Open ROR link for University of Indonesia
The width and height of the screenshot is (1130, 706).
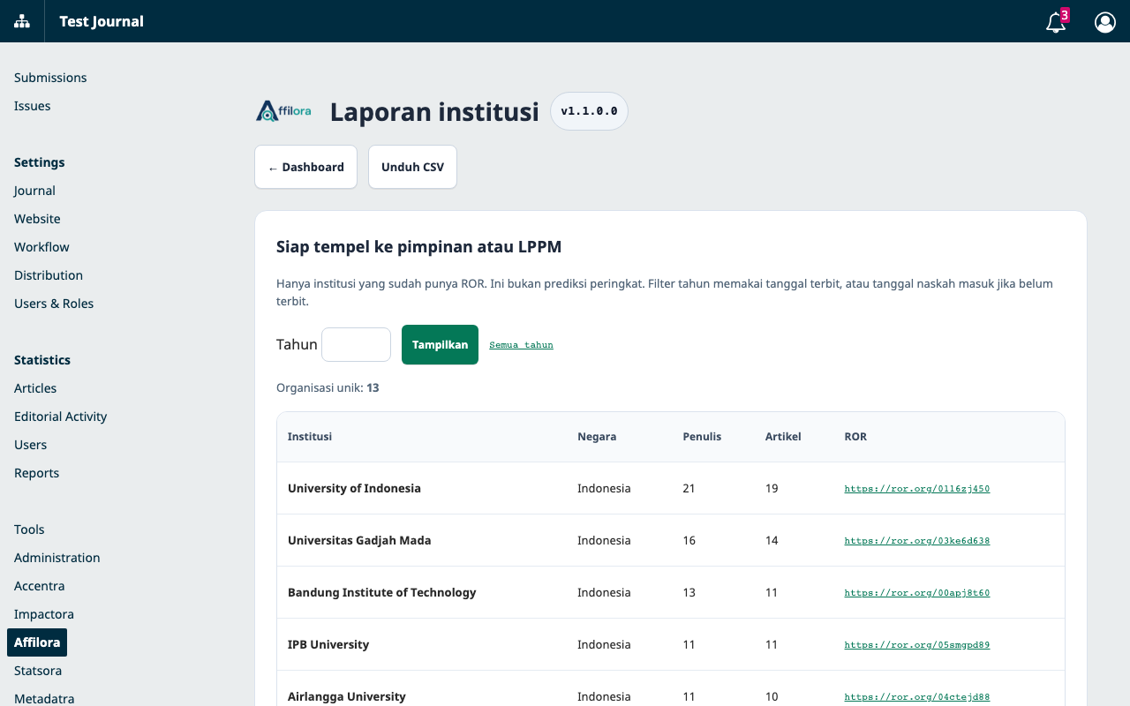pos(916,489)
